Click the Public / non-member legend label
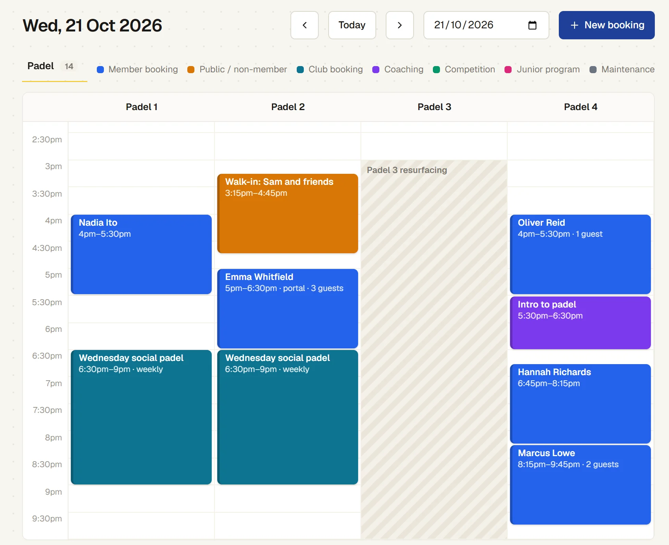 243,70
